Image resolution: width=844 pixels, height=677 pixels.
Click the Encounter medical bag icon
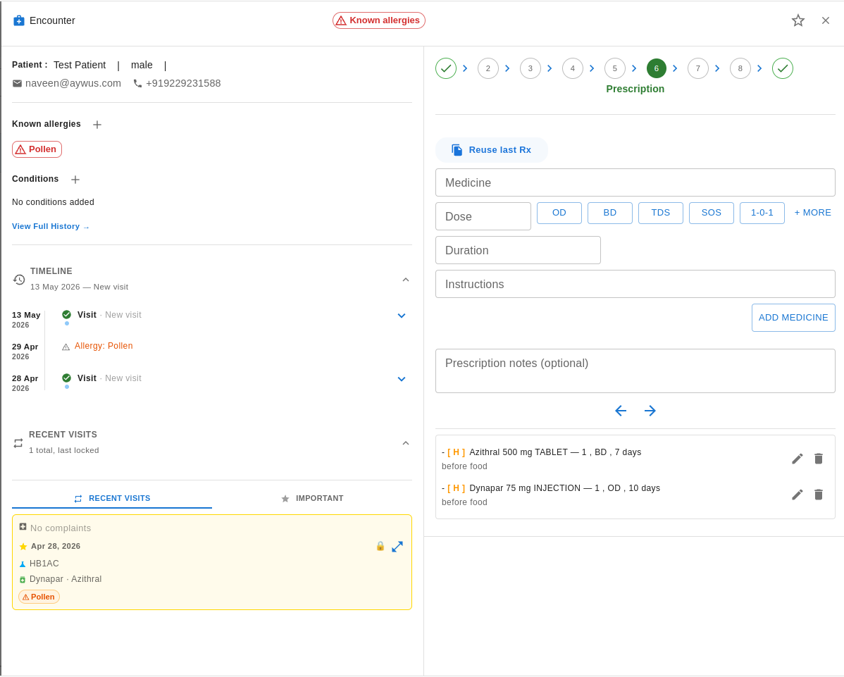pyautogui.click(x=19, y=20)
